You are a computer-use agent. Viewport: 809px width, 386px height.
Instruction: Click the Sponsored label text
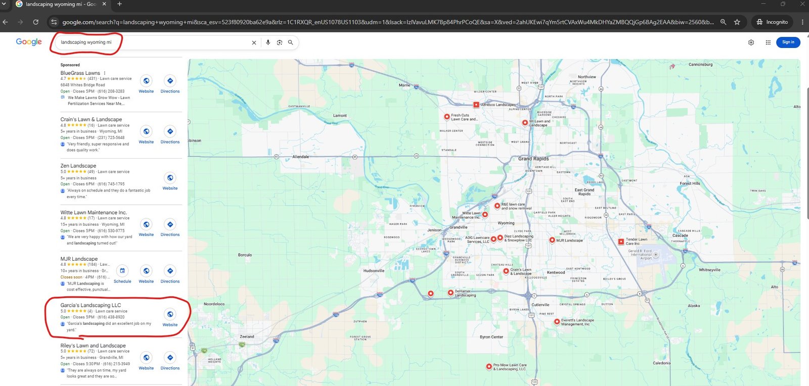(x=70, y=65)
